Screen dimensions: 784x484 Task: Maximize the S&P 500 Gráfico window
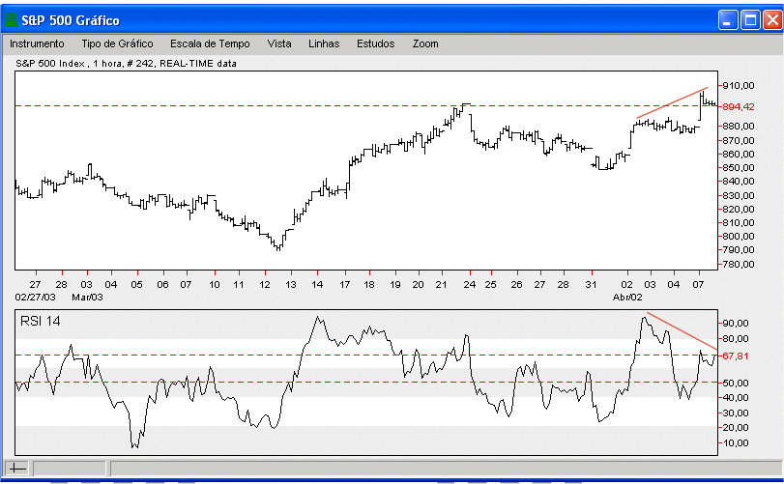tap(750, 20)
